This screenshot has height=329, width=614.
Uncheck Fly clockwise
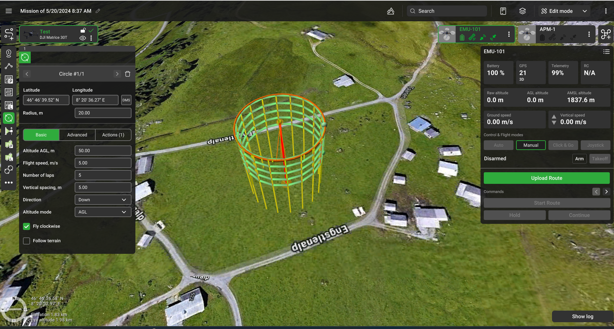click(x=26, y=226)
